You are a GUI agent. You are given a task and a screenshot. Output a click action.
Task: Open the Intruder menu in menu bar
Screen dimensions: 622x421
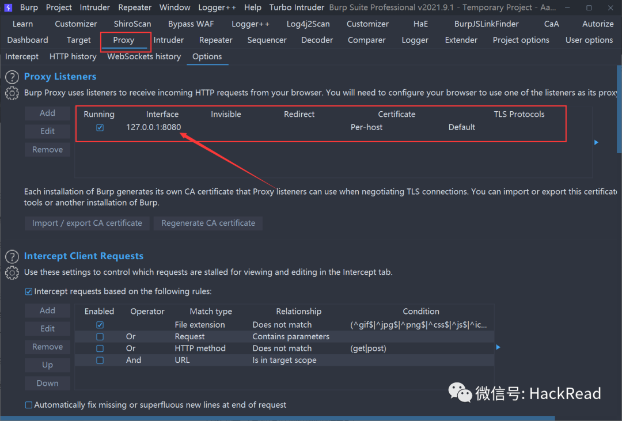click(94, 7)
